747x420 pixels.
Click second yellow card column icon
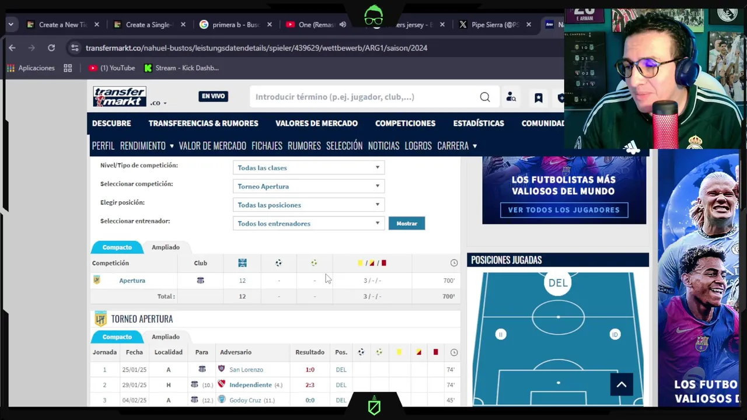418,352
